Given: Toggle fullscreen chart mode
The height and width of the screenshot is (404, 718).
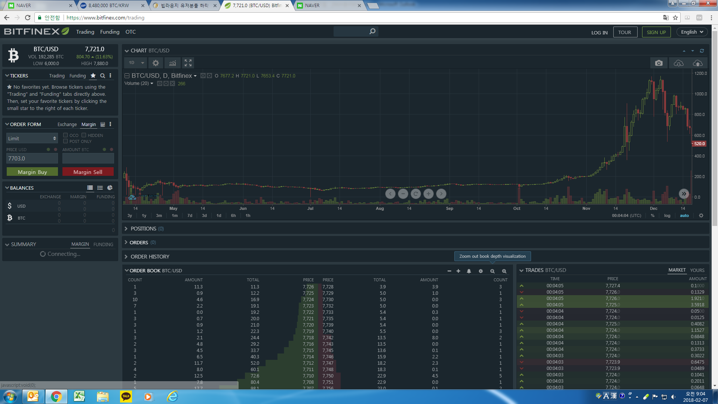Looking at the screenshot, I should [188, 63].
